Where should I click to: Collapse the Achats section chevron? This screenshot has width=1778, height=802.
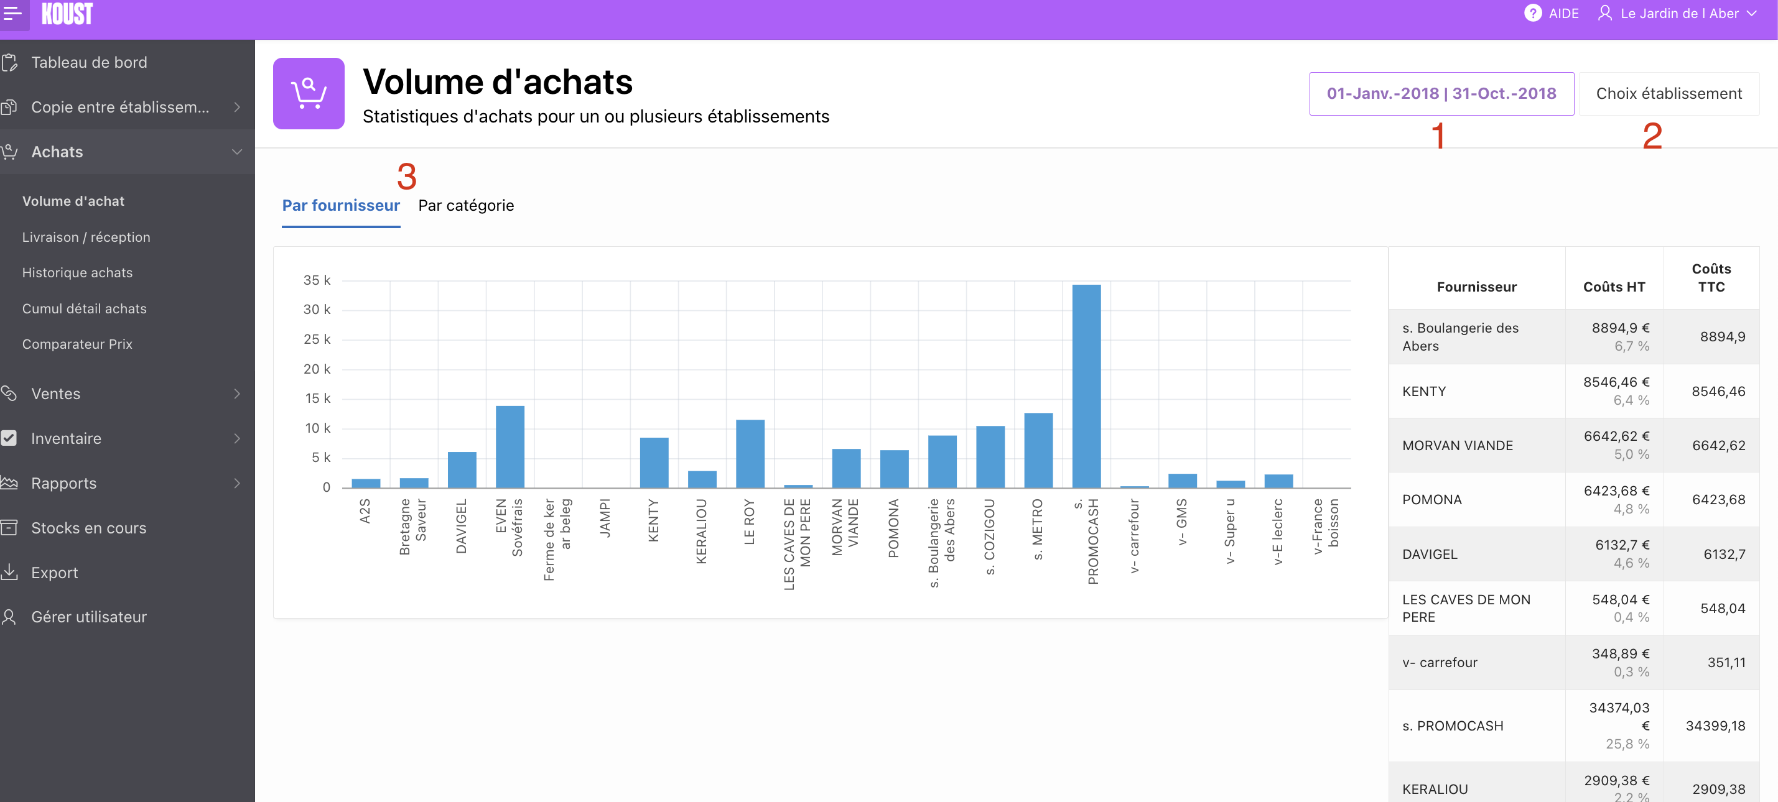[x=237, y=152]
